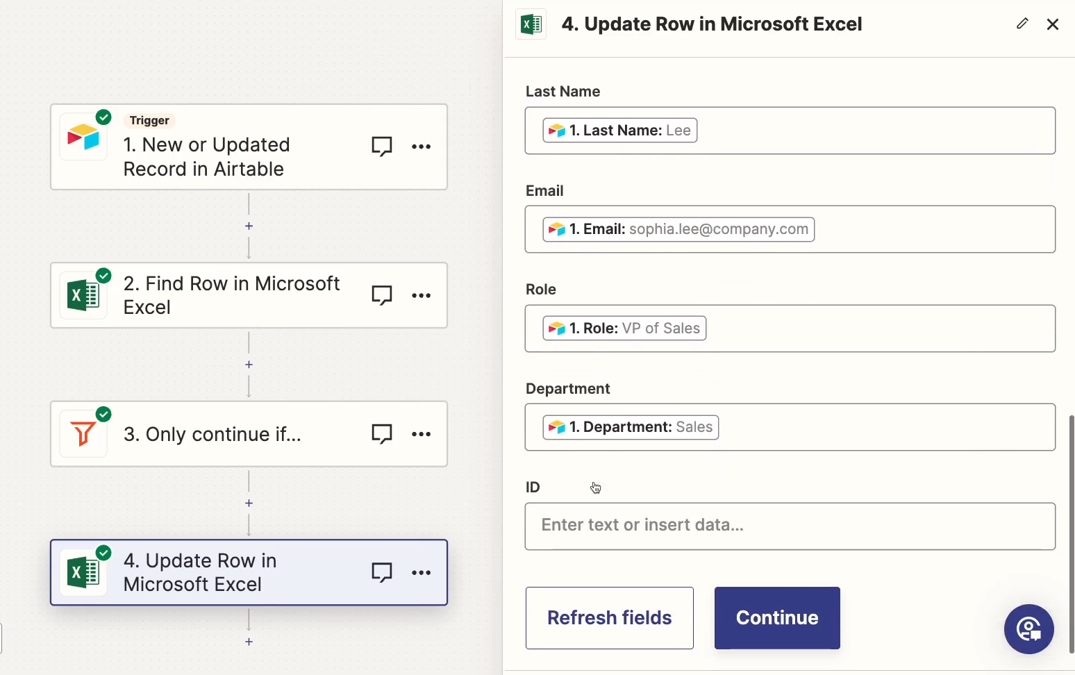Screen dimensions: 1075x675
Task: Click the Excel icon on step 2
Action: (83, 296)
